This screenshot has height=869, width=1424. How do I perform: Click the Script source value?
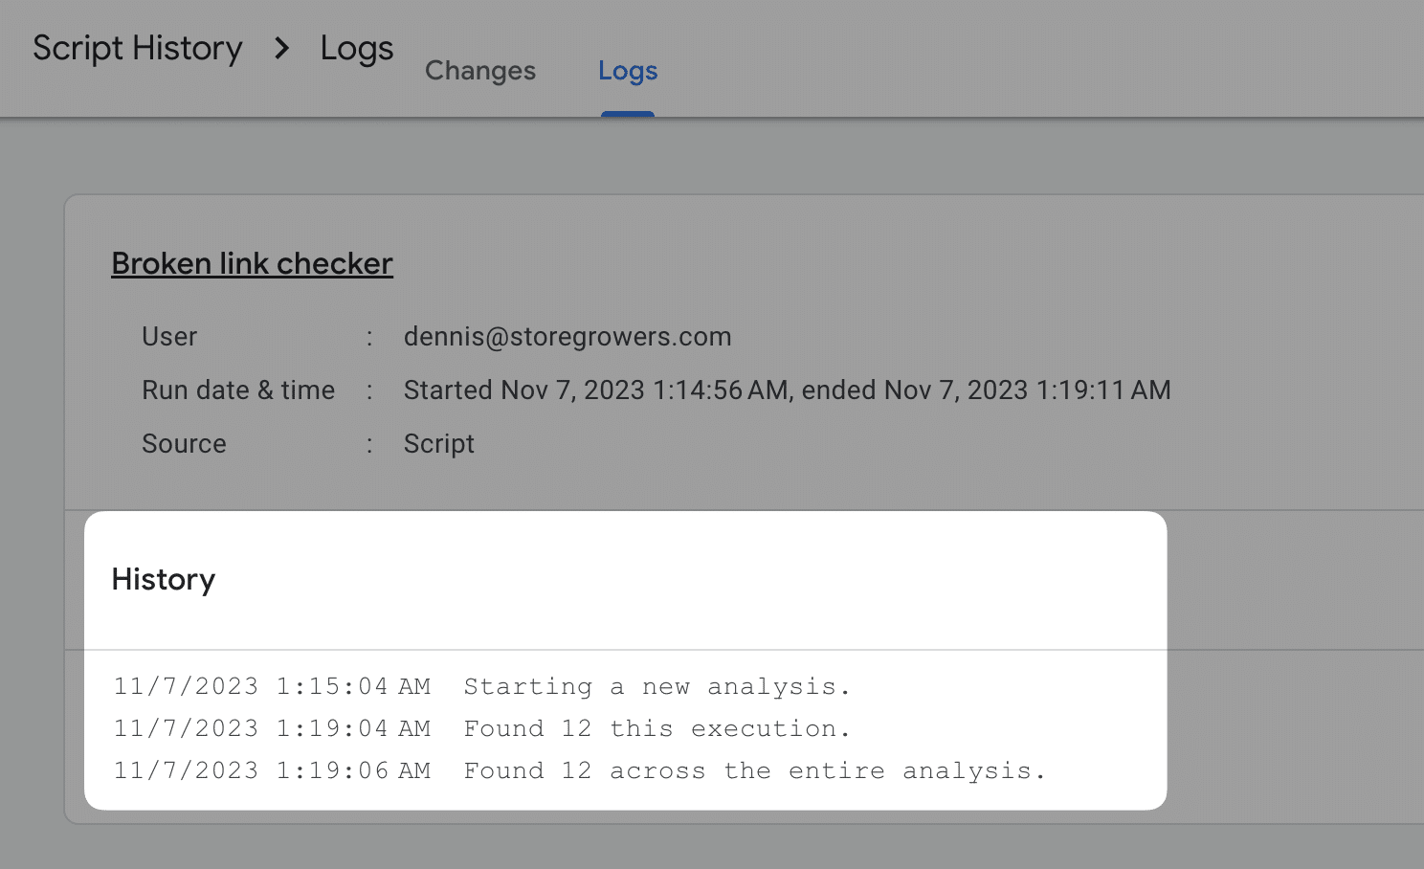439,444
